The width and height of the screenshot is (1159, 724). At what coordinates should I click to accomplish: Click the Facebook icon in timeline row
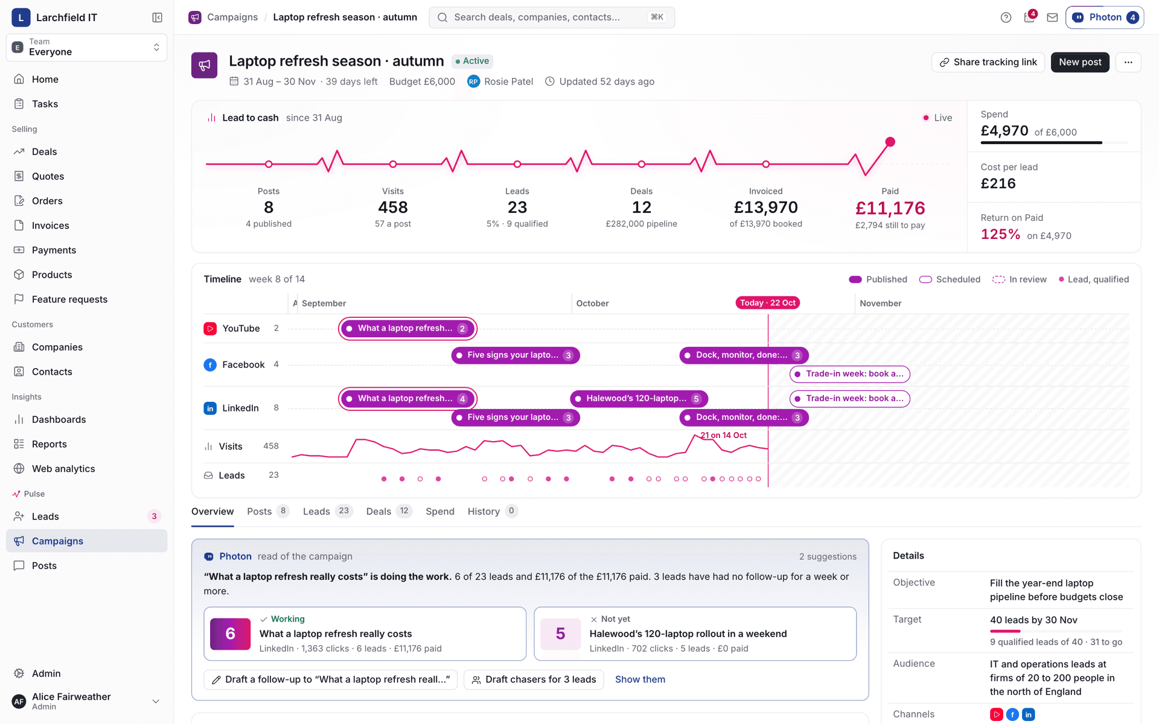tap(210, 365)
